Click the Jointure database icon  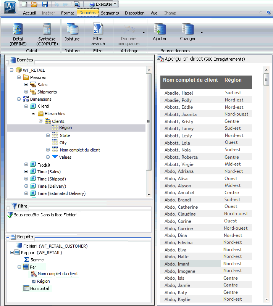pos(72,29)
